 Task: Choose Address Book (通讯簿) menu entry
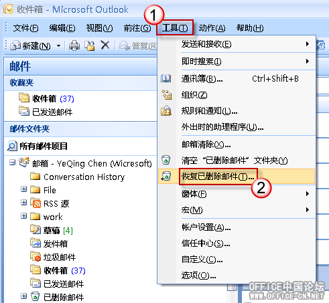pos(237,78)
